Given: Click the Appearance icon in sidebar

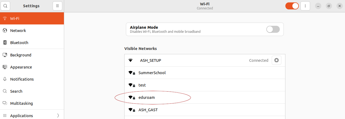Looking at the screenshot, I should click(x=5, y=67).
